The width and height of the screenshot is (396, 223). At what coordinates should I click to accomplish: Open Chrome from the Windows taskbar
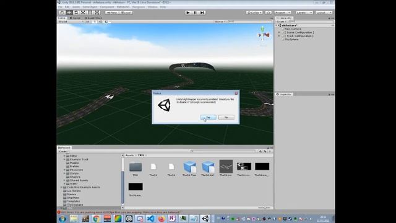point(96,219)
